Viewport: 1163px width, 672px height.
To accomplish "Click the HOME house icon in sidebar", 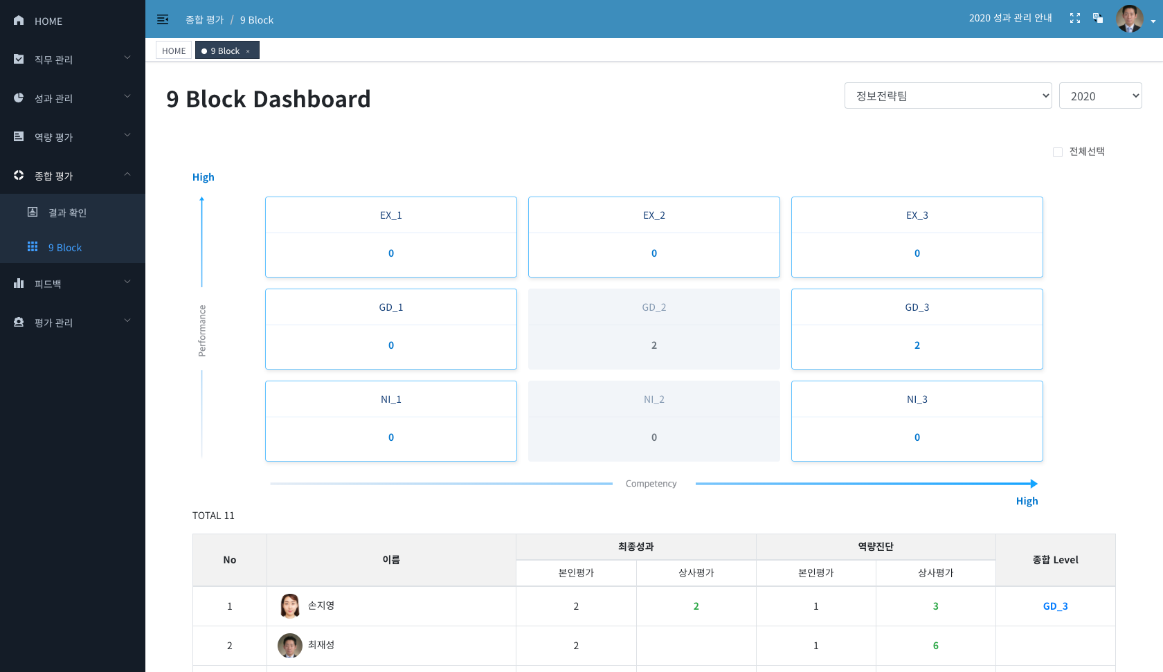I will (19, 21).
